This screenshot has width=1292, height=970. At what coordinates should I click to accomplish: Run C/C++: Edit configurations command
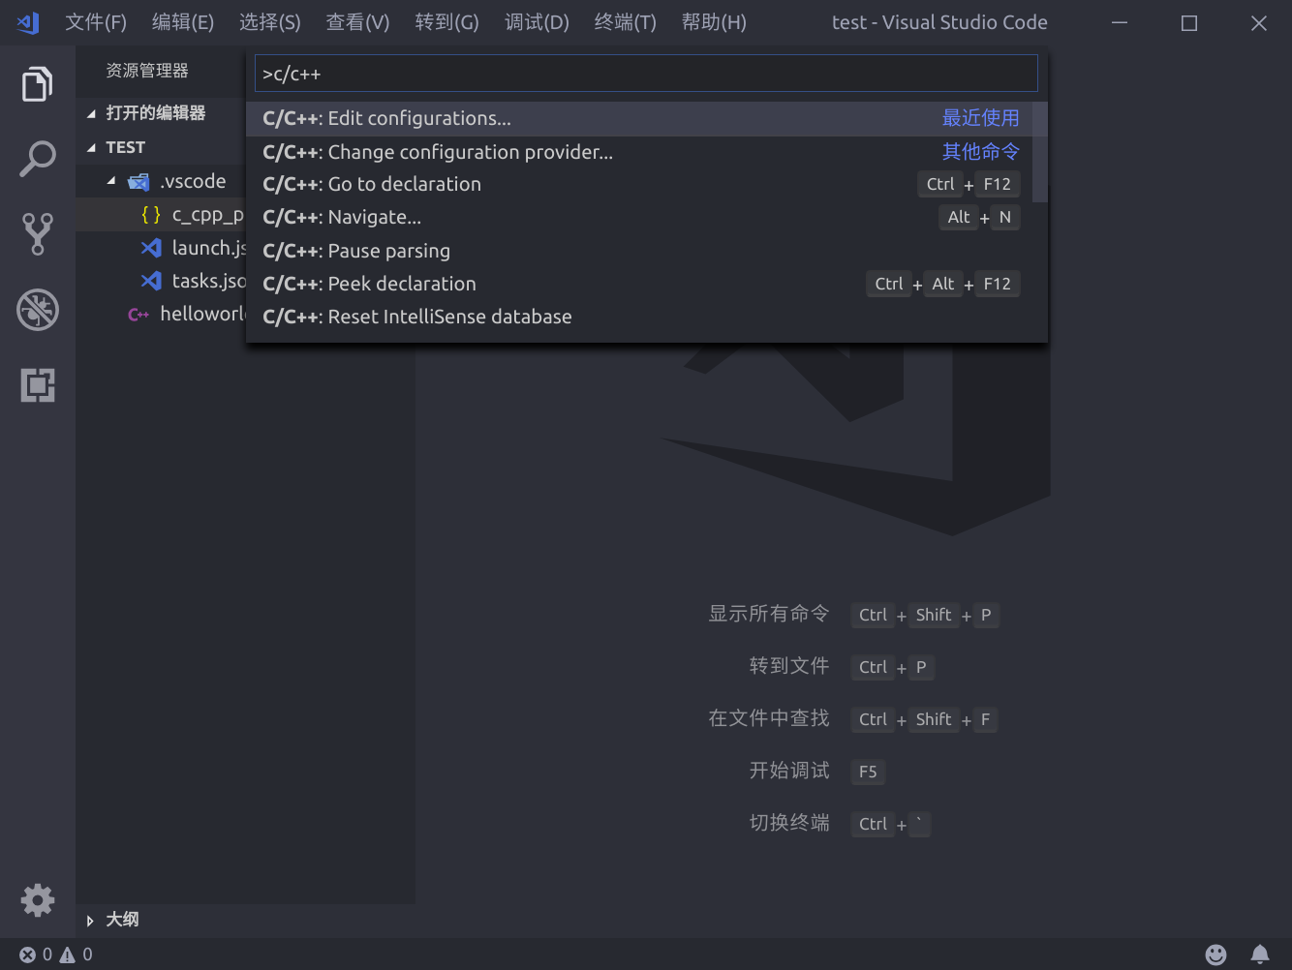(639, 119)
